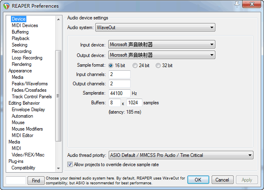Select the Editing Behavior category
Screen dimensions: 264x190
click(24, 103)
